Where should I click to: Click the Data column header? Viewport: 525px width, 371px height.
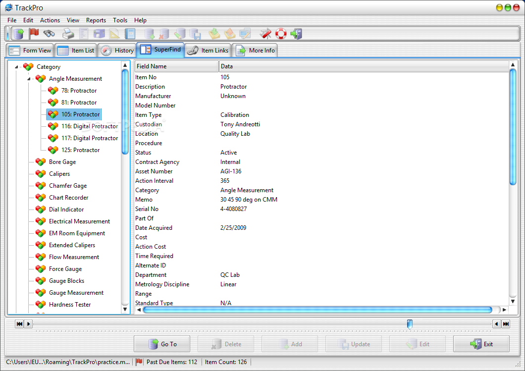point(364,66)
